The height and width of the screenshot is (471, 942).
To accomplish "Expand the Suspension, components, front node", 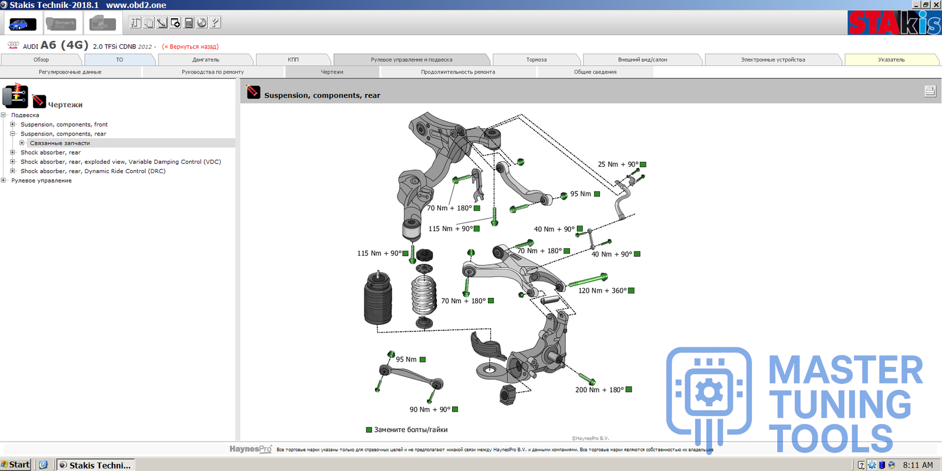I will point(12,124).
